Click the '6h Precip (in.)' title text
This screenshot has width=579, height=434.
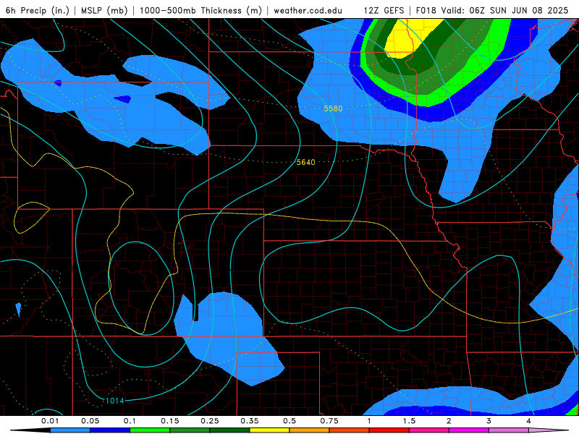[38, 10]
